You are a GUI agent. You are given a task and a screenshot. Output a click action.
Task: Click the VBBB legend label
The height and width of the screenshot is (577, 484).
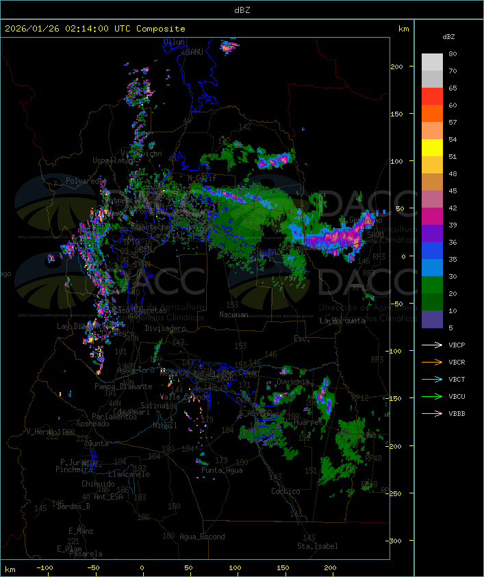click(x=457, y=414)
